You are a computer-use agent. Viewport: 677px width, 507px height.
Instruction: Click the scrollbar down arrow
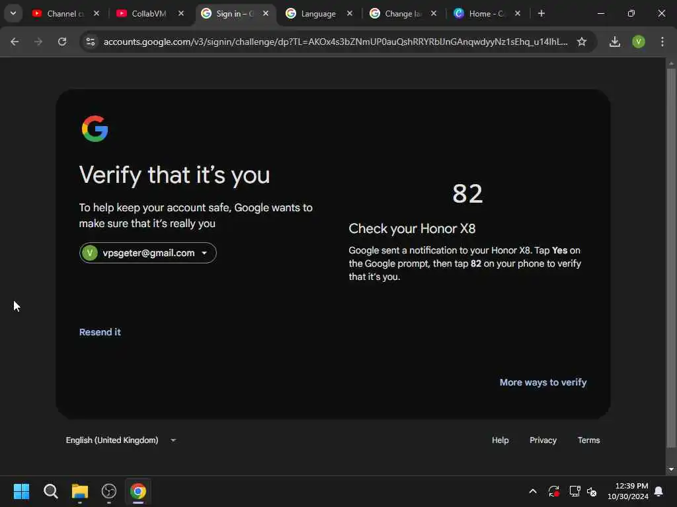point(671,469)
